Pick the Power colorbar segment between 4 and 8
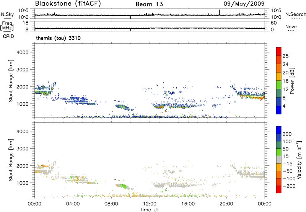 (279, 101)
